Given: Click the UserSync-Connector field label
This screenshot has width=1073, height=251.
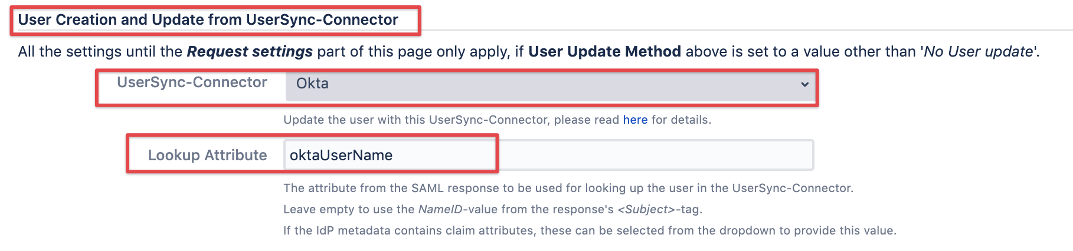Looking at the screenshot, I should click(192, 82).
